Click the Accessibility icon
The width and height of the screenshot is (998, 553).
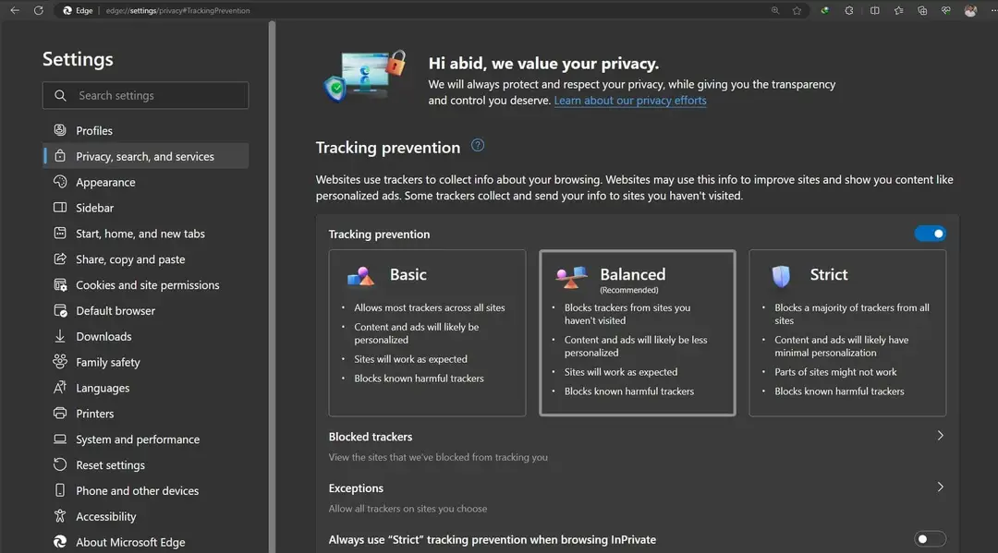click(60, 516)
